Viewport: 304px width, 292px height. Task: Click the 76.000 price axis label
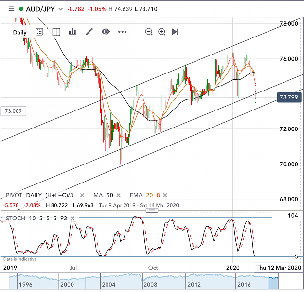[289, 59]
